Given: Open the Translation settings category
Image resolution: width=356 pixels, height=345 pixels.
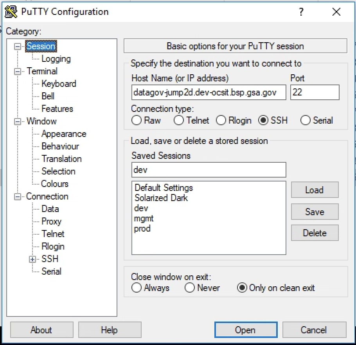Looking at the screenshot, I should click(x=61, y=159).
